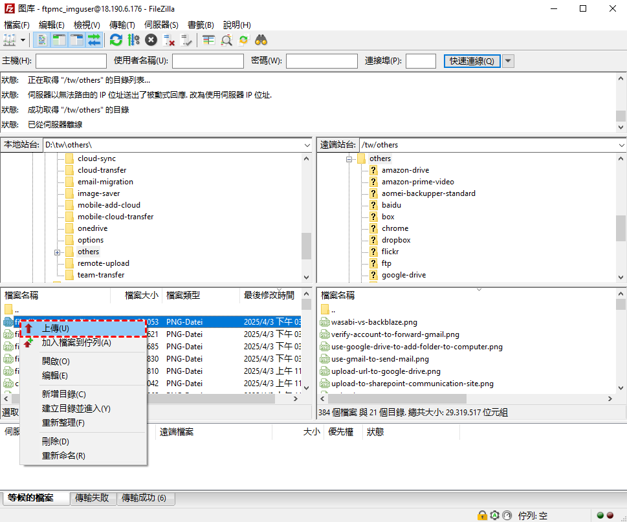Click the cancel current operation icon
This screenshot has height=522, width=627.
point(151,40)
